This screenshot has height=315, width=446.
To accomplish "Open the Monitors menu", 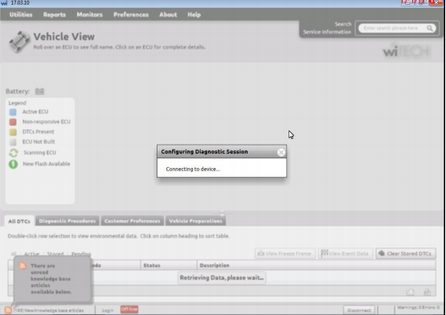I will (89, 14).
